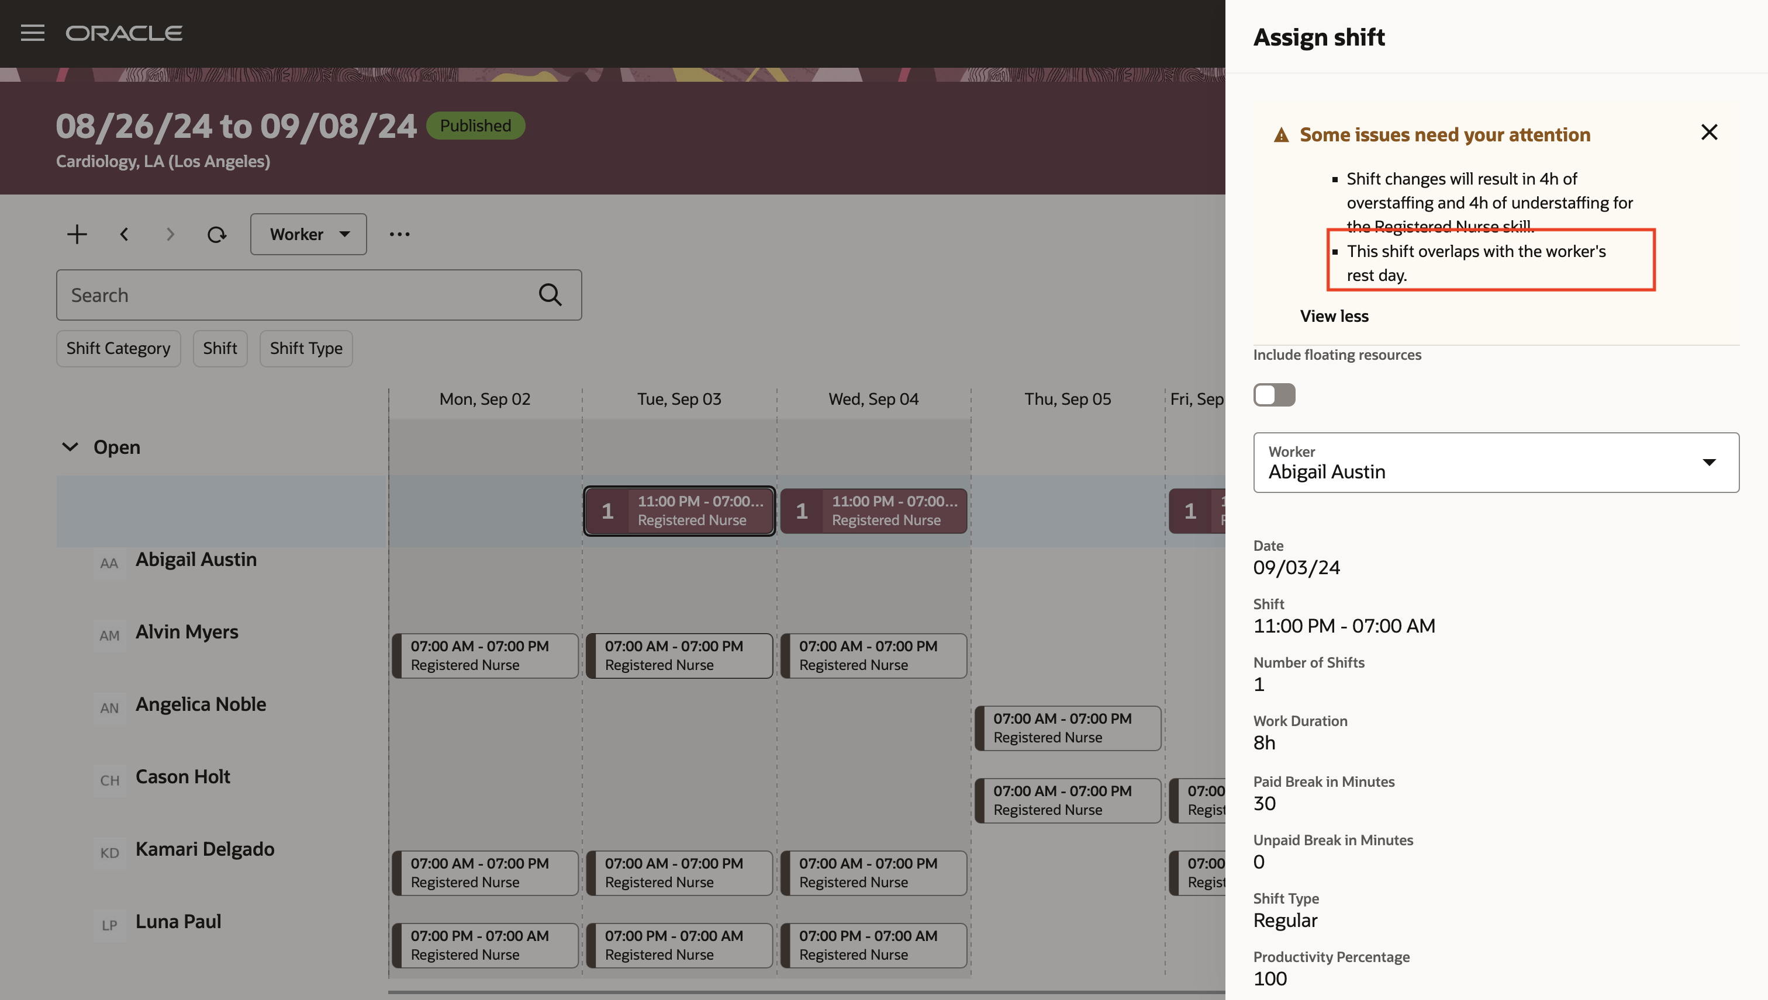Click the search magnifier icon
The height and width of the screenshot is (1000, 1768).
pyautogui.click(x=550, y=294)
